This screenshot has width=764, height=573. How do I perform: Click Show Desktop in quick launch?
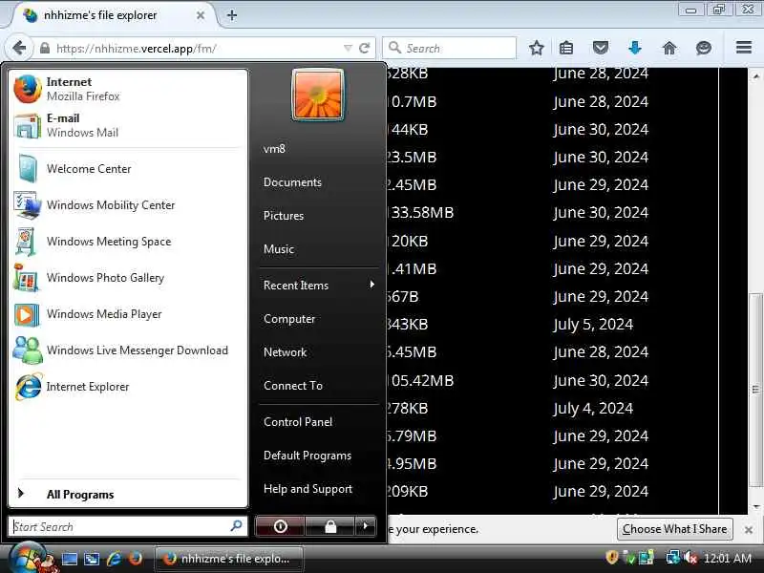point(69,559)
